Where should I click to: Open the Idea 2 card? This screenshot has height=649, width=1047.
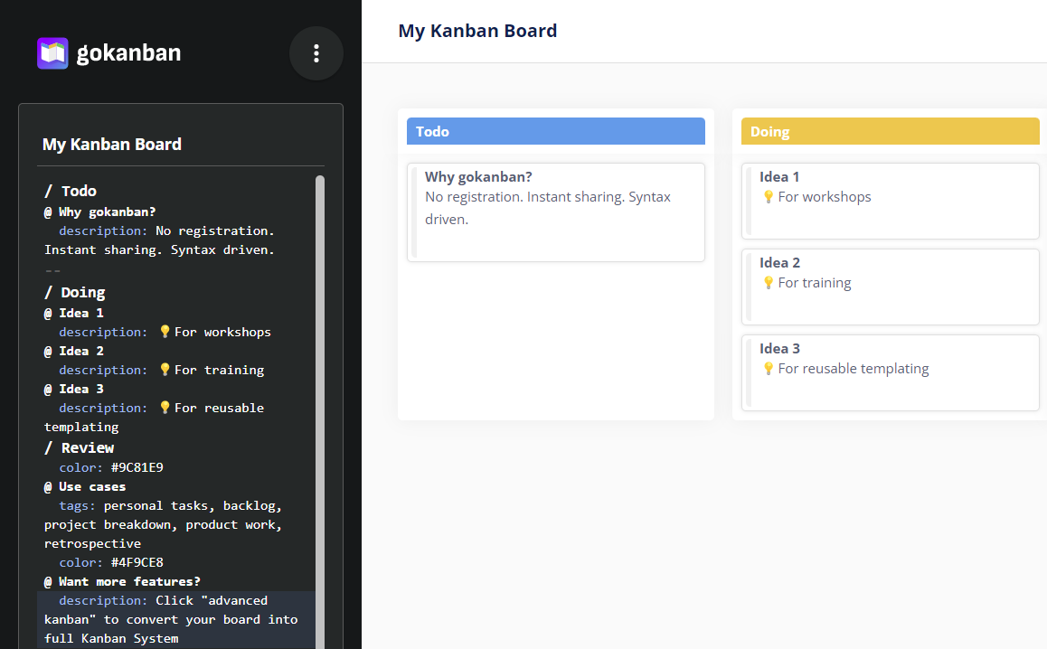(890, 287)
